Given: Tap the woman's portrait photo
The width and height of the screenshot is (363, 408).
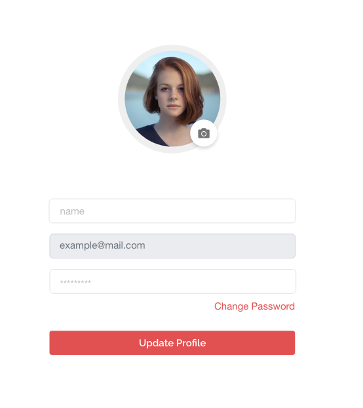Looking at the screenshot, I should [x=172, y=99].
